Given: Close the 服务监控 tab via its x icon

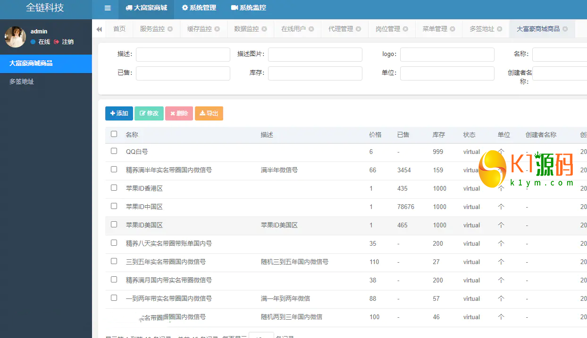Looking at the screenshot, I should [170, 29].
